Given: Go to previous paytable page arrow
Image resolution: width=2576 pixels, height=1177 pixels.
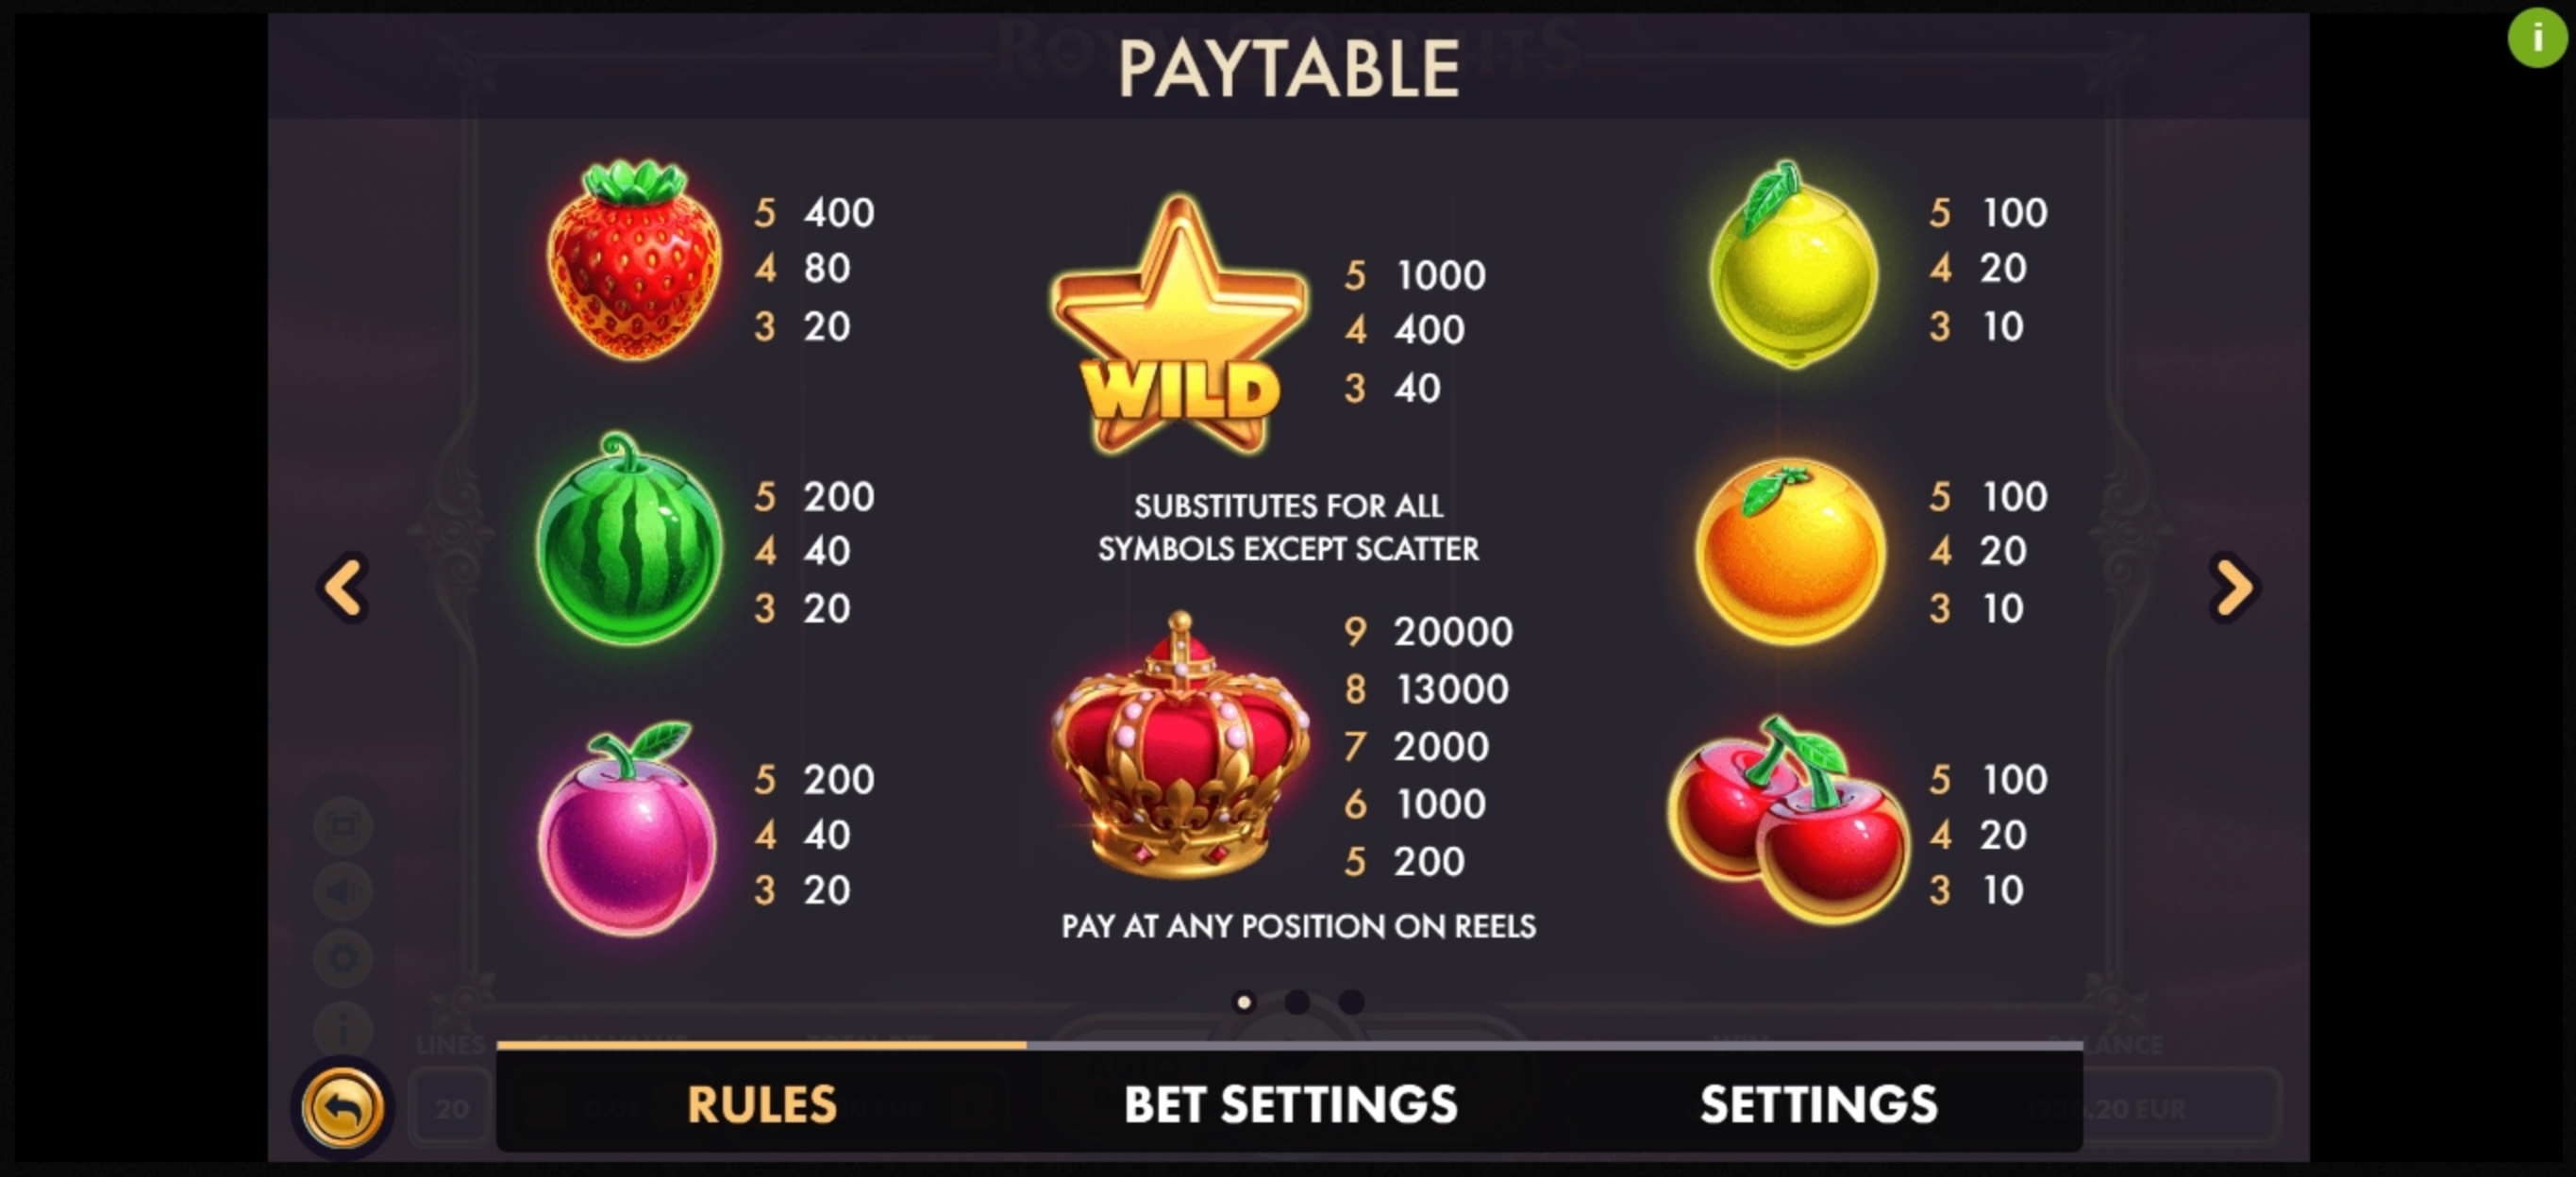Looking at the screenshot, I should point(344,588).
